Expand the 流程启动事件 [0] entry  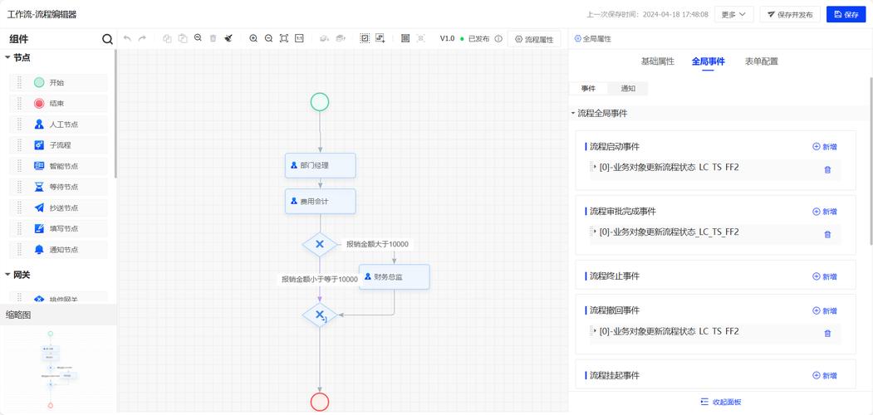[595, 167]
